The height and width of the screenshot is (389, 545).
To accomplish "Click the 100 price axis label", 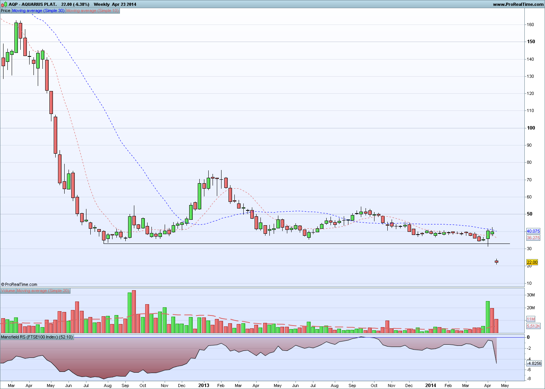I will tap(531, 128).
